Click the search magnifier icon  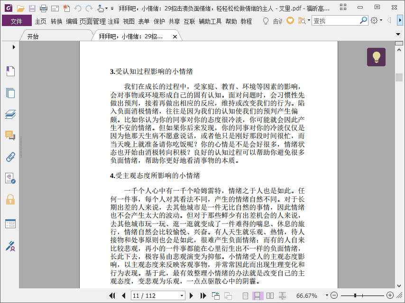[x=363, y=20]
